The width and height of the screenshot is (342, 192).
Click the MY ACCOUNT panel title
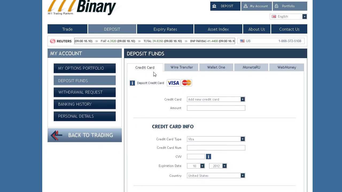tap(66, 53)
